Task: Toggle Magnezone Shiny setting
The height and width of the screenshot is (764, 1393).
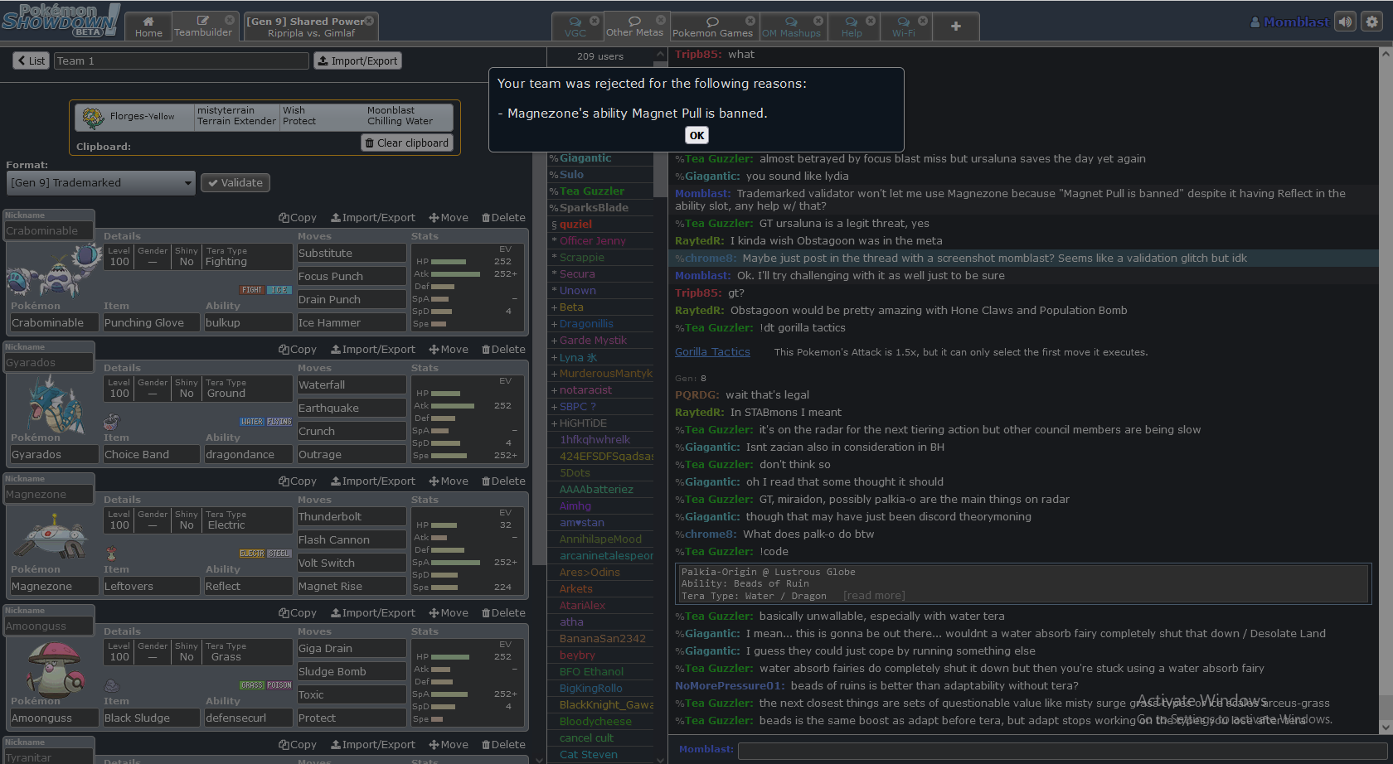Action: click(x=187, y=520)
